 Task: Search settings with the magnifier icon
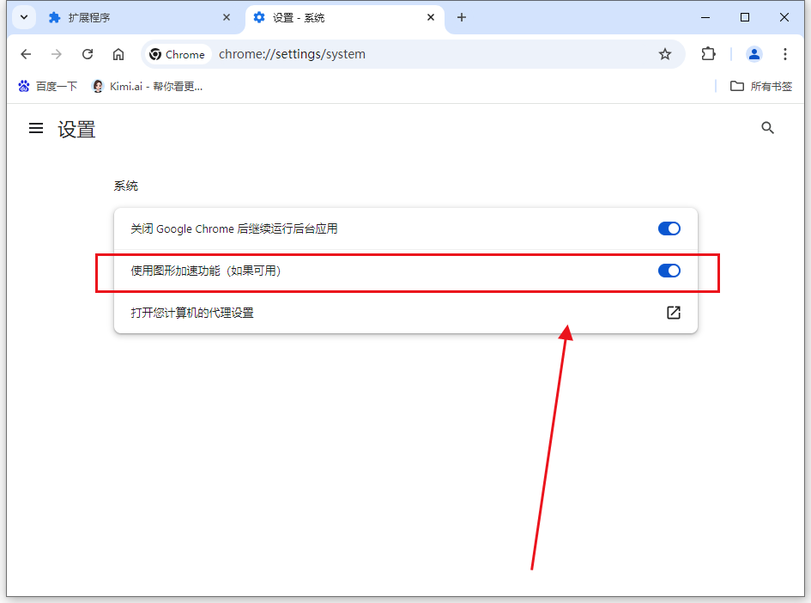coord(767,128)
